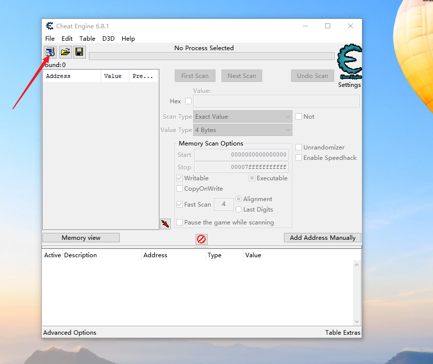This screenshot has width=433, height=364.
Task: Select the Alignment radio button
Action: 238,199
